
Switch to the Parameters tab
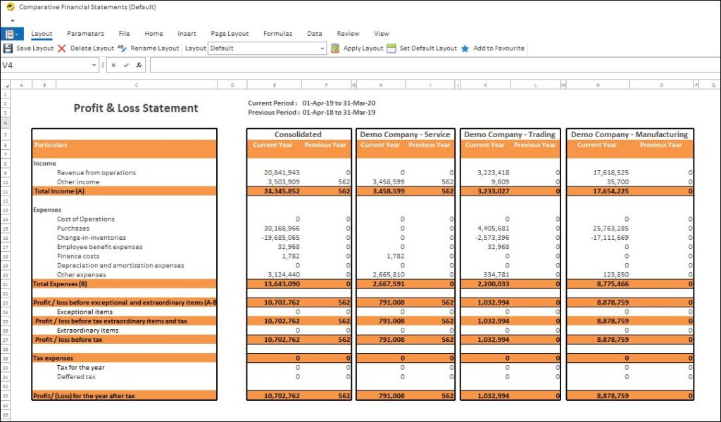point(85,33)
